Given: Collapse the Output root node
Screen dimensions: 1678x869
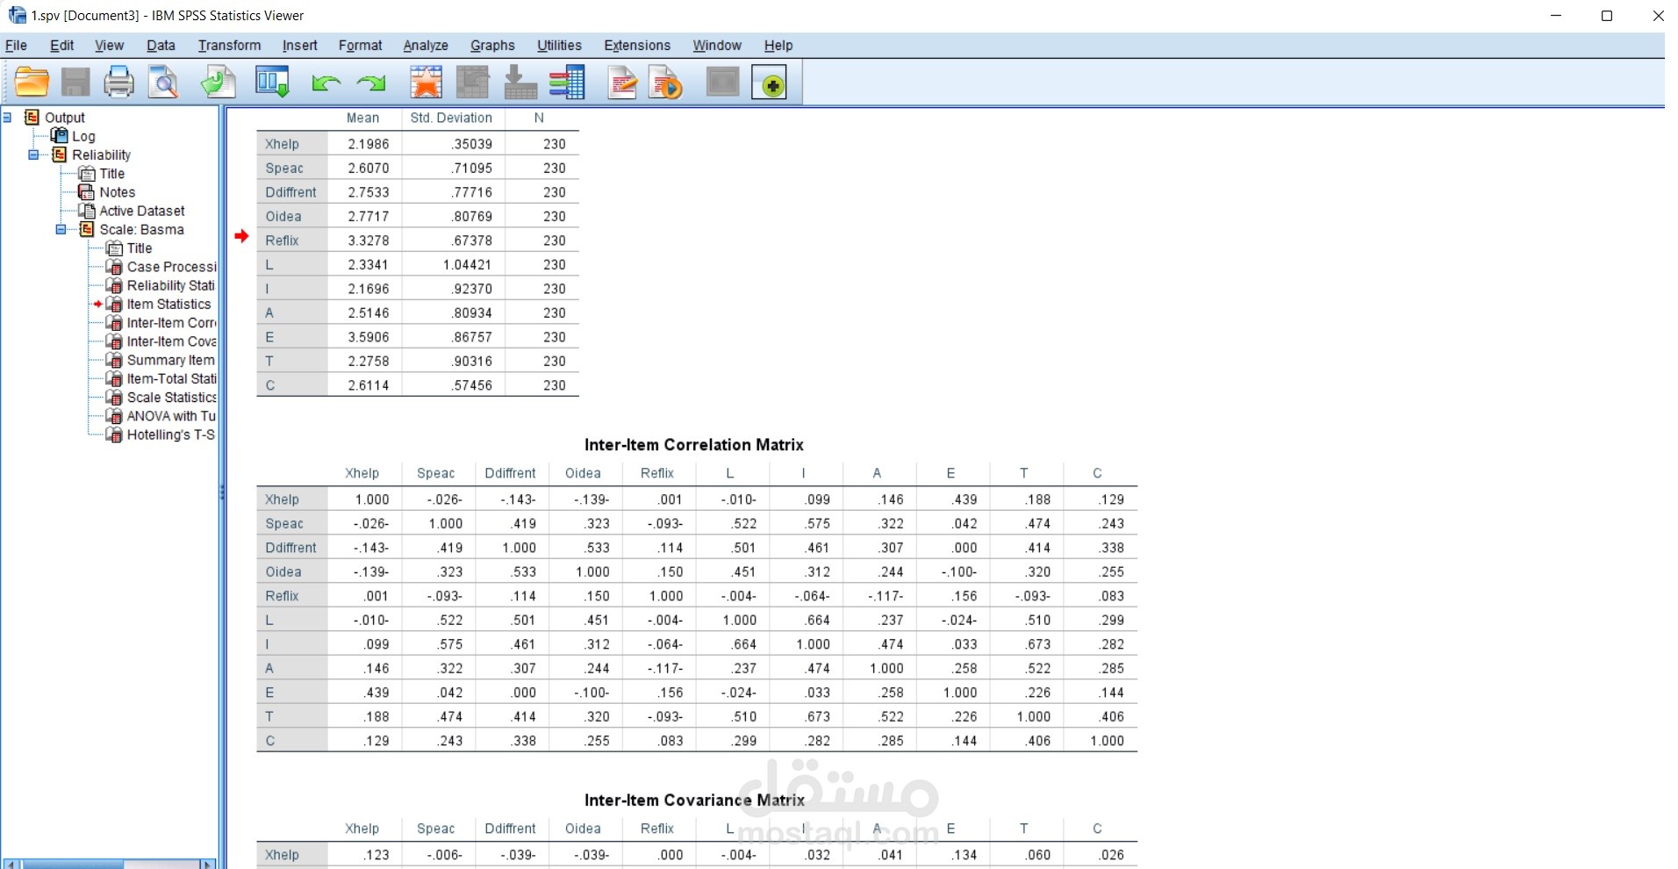Looking at the screenshot, I should point(7,117).
